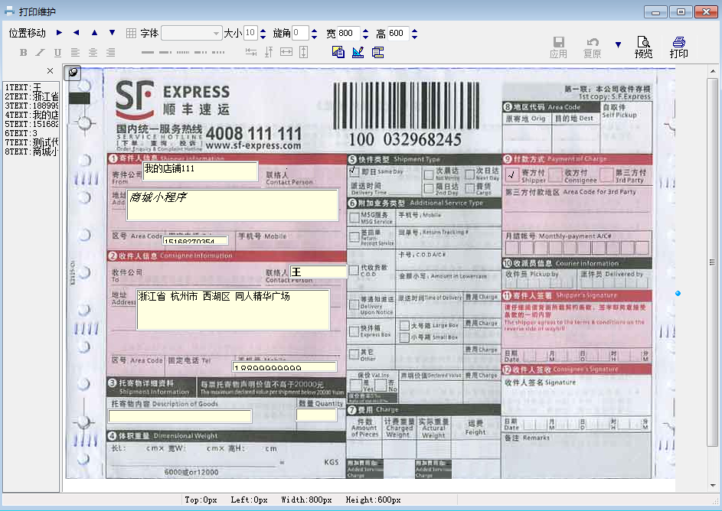The height and width of the screenshot is (511, 722).
Task: Select list item 1TEXT:王
Action: coord(31,87)
